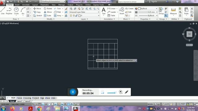Expand the Annotation panel
The image size is (198, 111).
[109, 19]
